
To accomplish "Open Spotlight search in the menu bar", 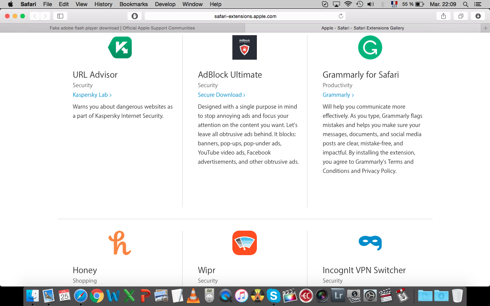I will pos(465,4).
